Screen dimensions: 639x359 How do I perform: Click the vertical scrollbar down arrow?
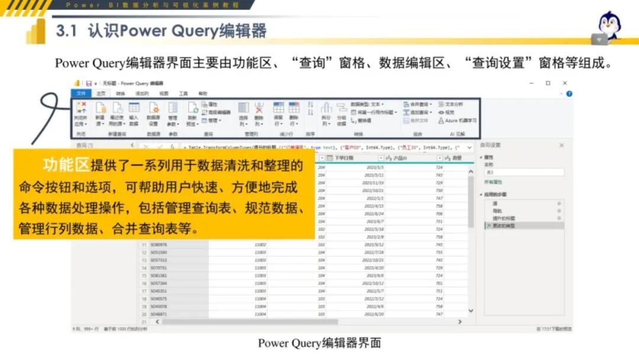[471, 311]
